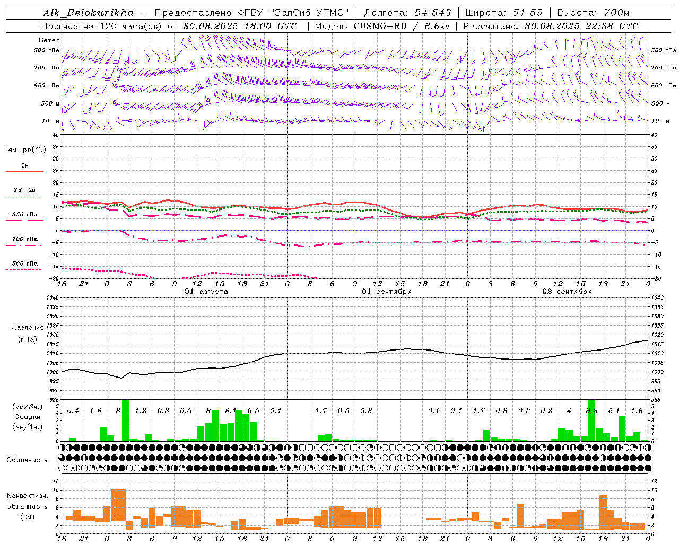
Task: Select the precipitation value 9.1
Action: pos(230,411)
